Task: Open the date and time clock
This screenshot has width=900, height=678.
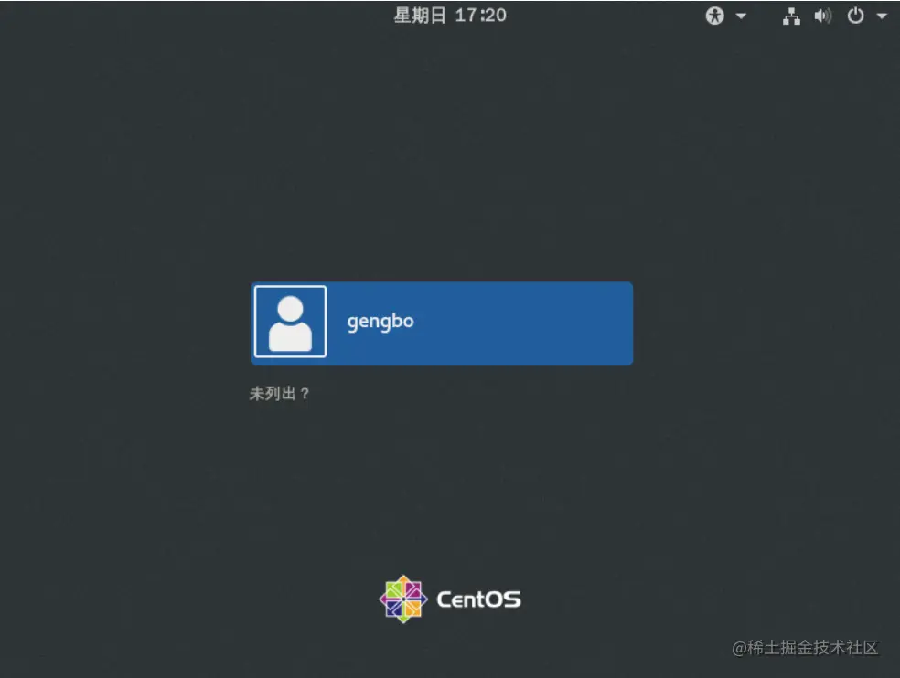Action: (x=450, y=16)
